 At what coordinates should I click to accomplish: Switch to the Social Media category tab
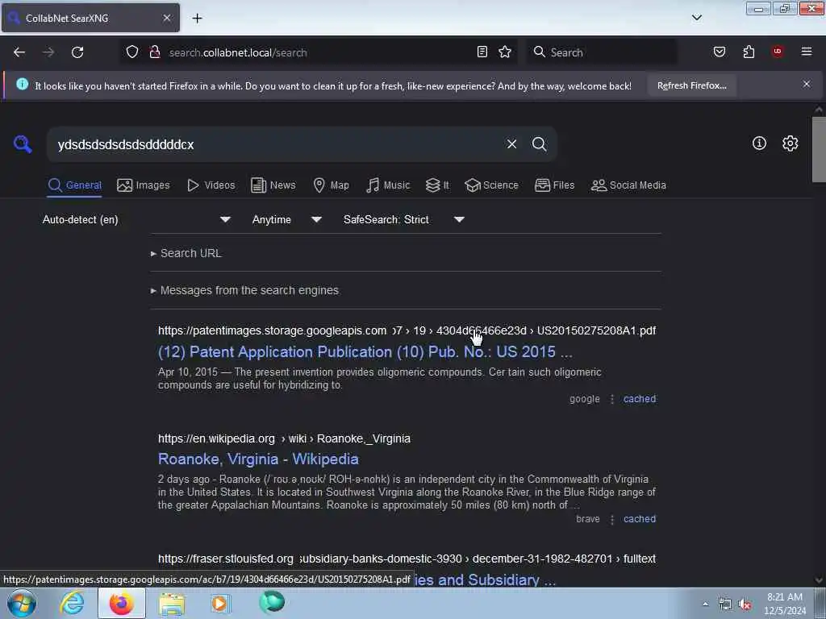[628, 185]
